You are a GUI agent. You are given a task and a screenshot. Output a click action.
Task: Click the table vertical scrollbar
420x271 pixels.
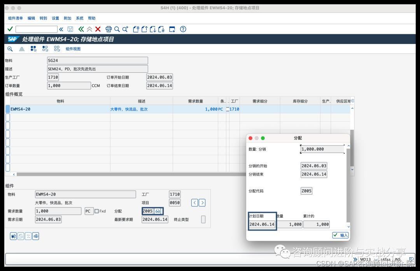click(352, 148)
